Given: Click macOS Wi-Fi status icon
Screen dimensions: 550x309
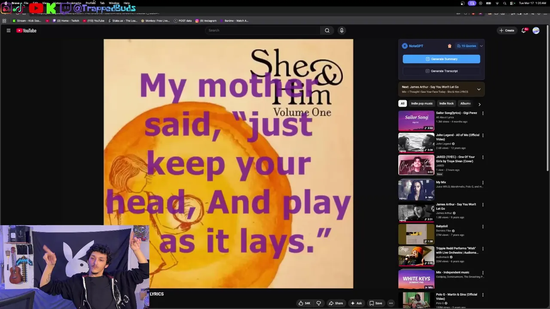Looking at the screenshot, I should click(497, 3).
